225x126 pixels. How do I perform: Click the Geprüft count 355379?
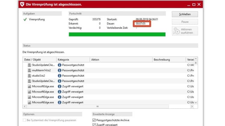click(x=96, y=19)
